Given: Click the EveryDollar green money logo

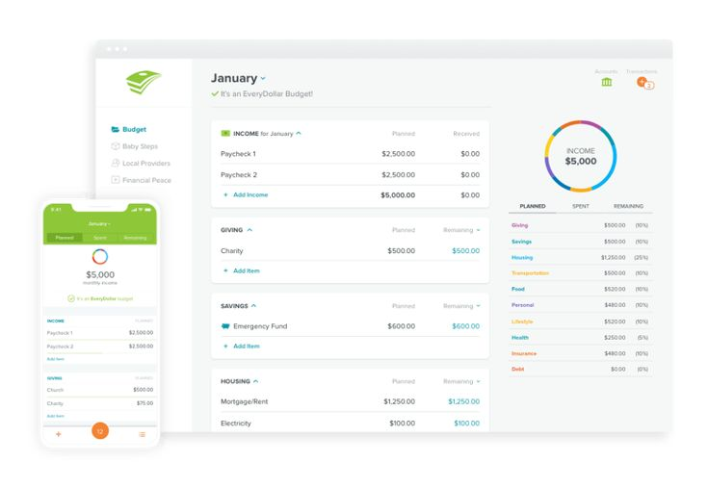Looking at the screenshot, I should click(x=144, y=82).
